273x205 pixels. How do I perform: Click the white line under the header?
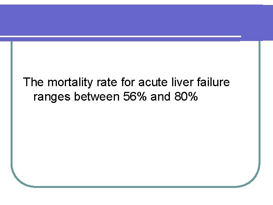pyautogui.click(x=121, y=36)
